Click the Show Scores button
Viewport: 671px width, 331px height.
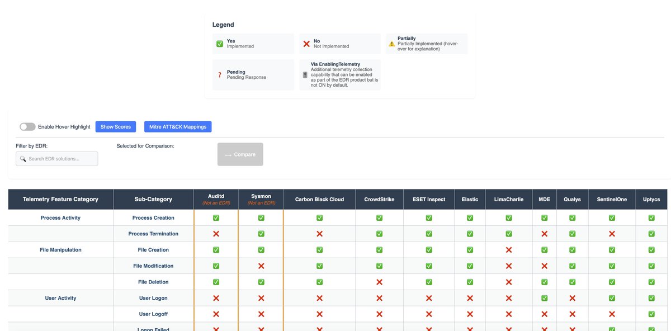[x=116, y=127]
